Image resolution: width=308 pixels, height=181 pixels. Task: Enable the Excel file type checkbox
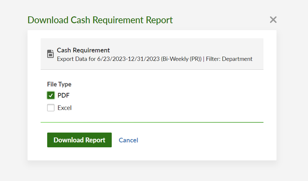point(51,108)
